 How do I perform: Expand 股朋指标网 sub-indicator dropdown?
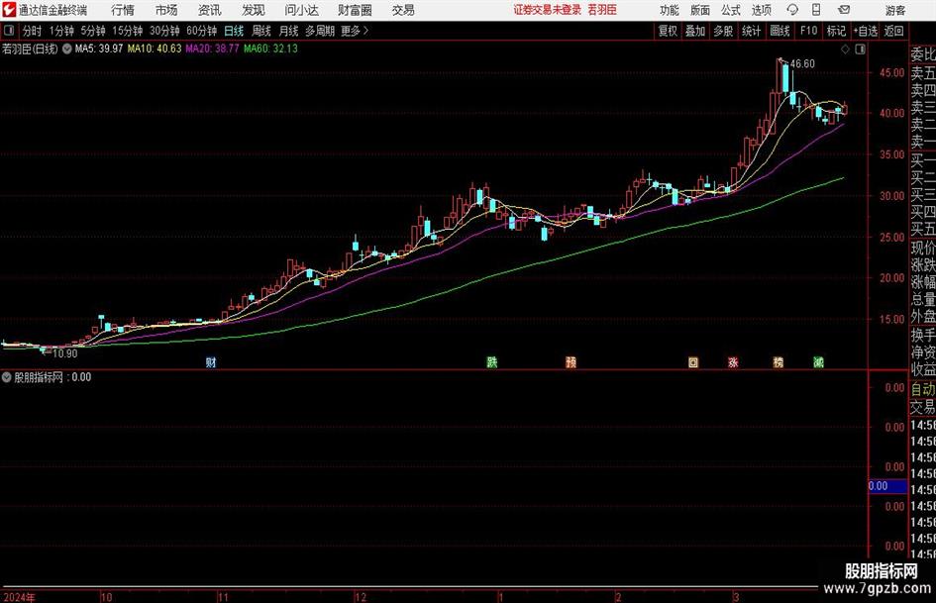(x=7, y=377)
